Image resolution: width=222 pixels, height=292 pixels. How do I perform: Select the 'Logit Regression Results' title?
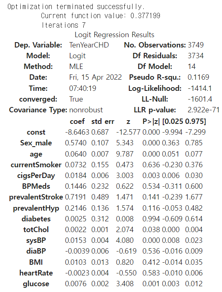(114, 35)
